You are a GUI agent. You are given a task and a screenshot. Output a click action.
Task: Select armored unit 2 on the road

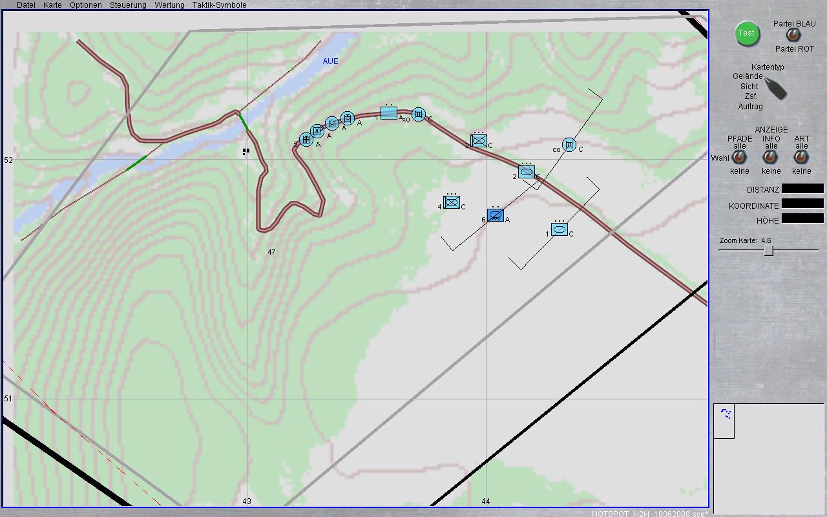click(527, 172)
